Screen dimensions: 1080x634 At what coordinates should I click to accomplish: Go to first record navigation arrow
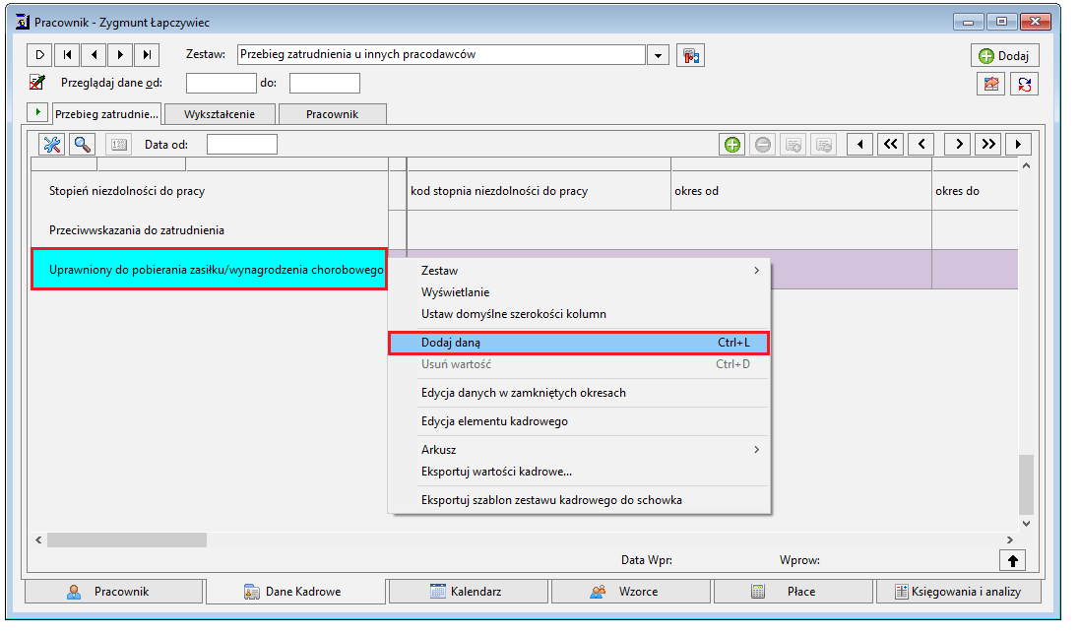pos(68,55)
